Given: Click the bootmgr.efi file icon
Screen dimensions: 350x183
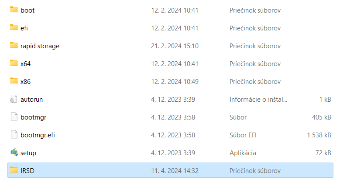Looking at the screenshot, I should pos(14,134).
